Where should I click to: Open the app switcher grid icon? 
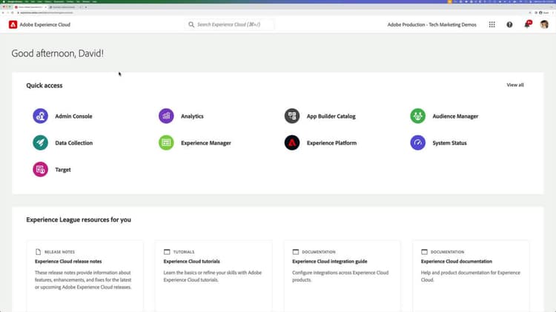tap(492, 24)
